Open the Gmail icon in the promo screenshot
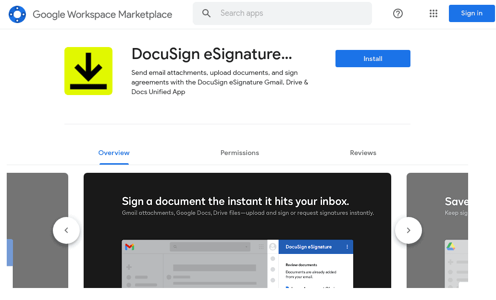 click(129, 247)
